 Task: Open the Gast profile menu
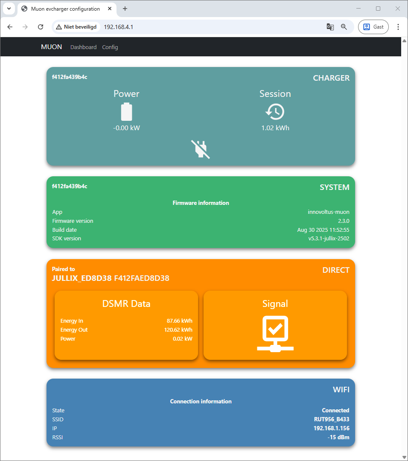click(373, 27)
